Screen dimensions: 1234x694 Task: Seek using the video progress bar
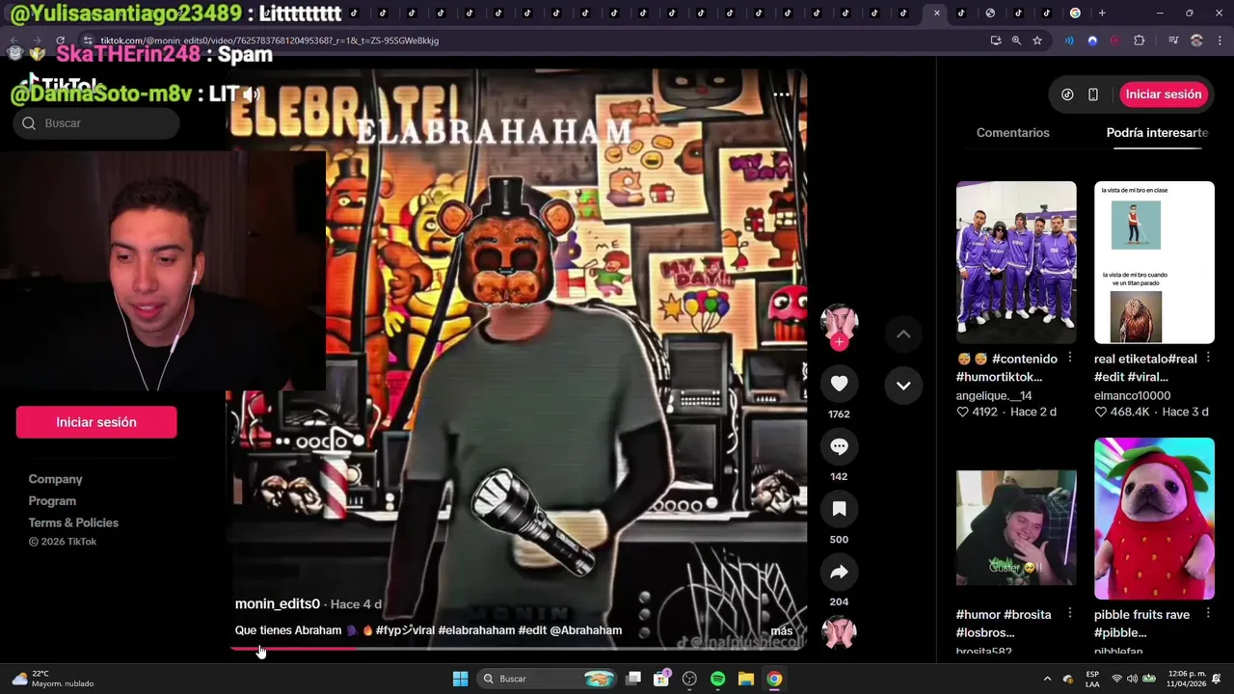point(517,649)
